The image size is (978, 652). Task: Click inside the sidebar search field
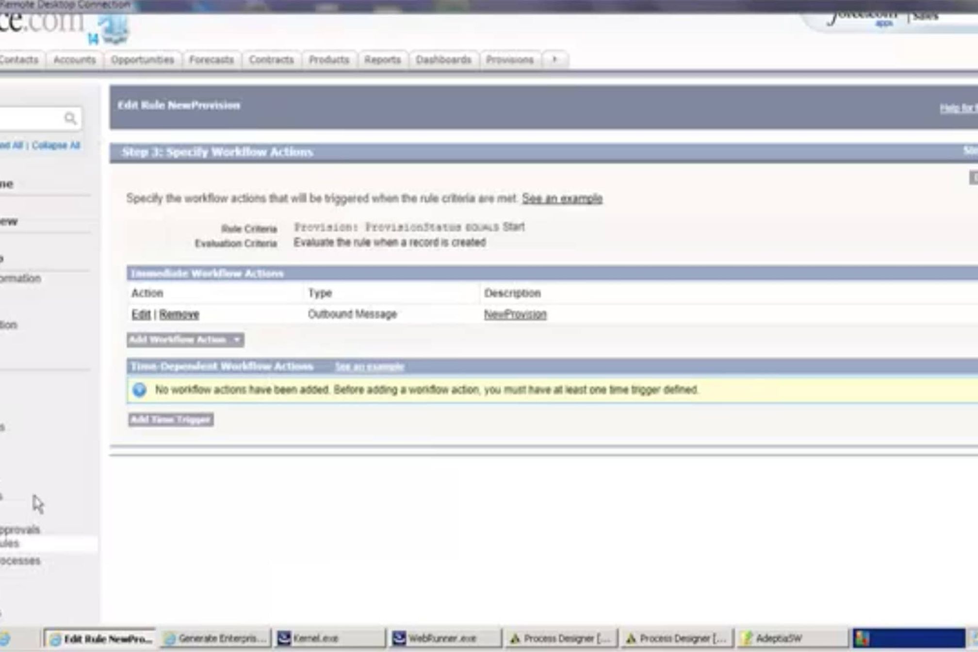pyautogui.click(x=29, y=118)
